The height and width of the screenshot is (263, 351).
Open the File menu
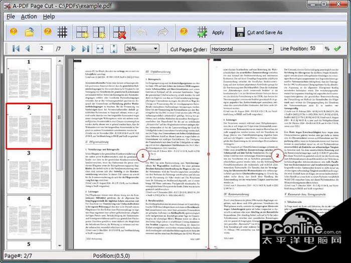tap(11, 17)
